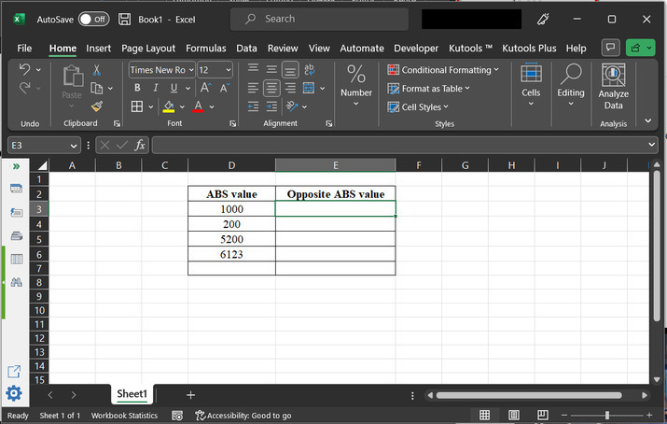Click the Borders icon
The image size is (667, 424).
137,106
